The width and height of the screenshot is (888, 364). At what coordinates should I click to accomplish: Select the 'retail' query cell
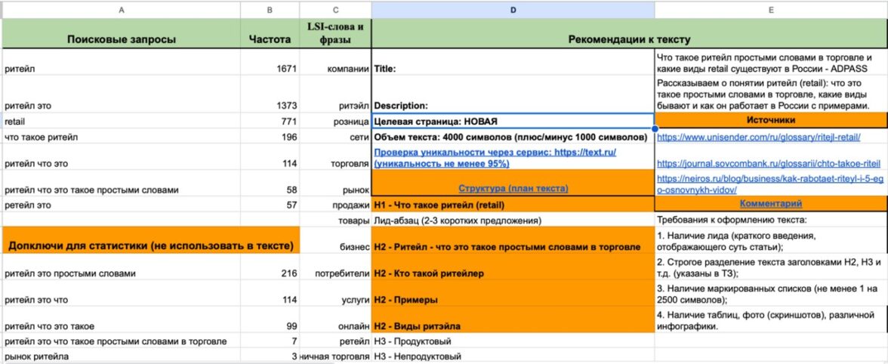coord(122,121)
